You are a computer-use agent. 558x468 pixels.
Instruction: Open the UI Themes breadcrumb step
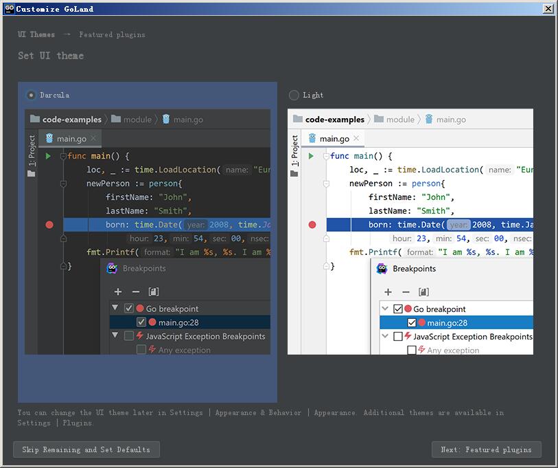[x=36, y=34]
